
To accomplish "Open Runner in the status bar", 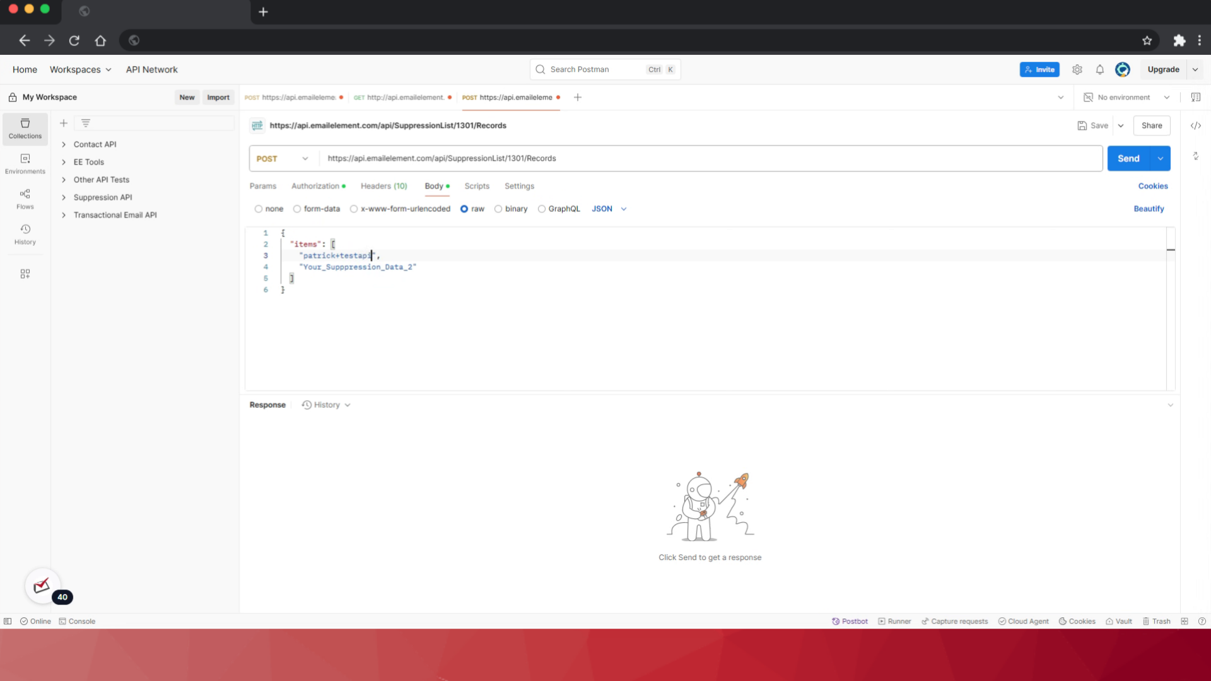I will pyautogui.click(x=894, y=621).
